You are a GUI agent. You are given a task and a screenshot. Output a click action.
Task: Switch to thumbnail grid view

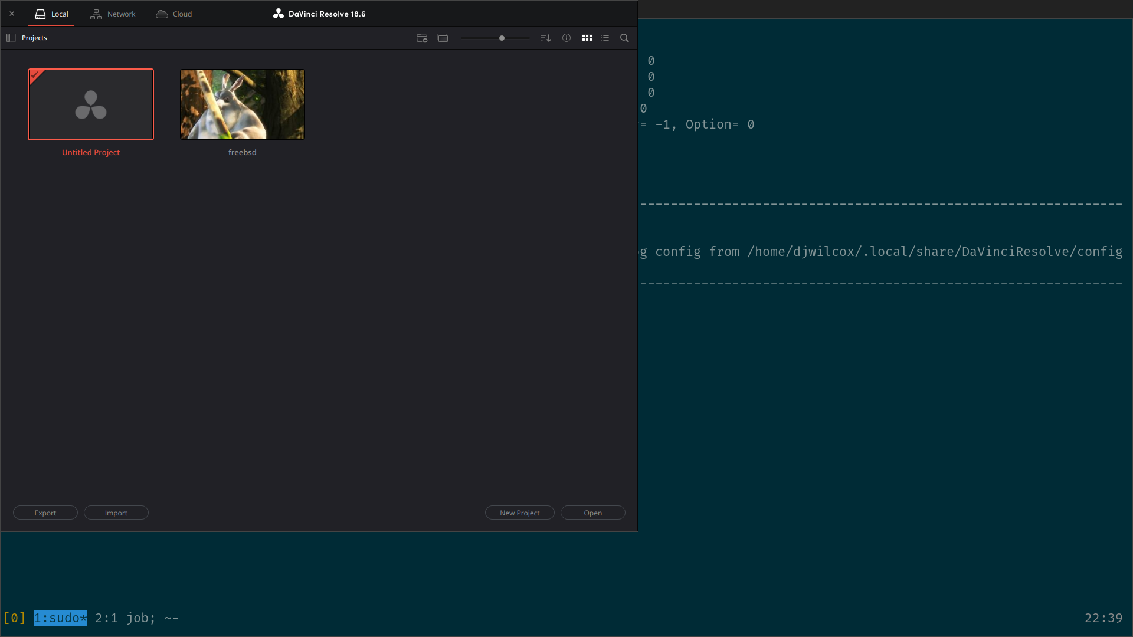click(x=587, y=38)
